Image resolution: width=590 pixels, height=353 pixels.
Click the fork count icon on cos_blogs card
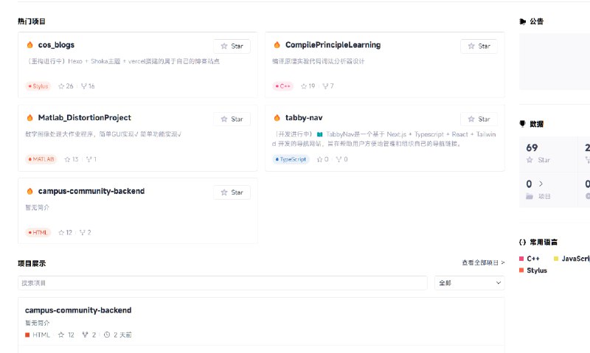click(x=83, y=86)
